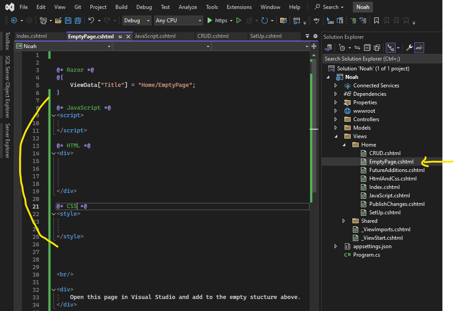Switch to the SetUp.cshtml tab
454x311 pixels.
(x=266, y=36)
